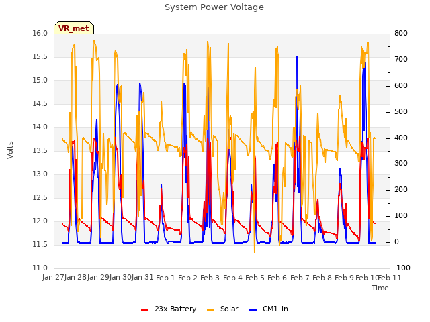The image size is (430, 322).
Task: Click the 100 right axis value
Action: point(401,216)
